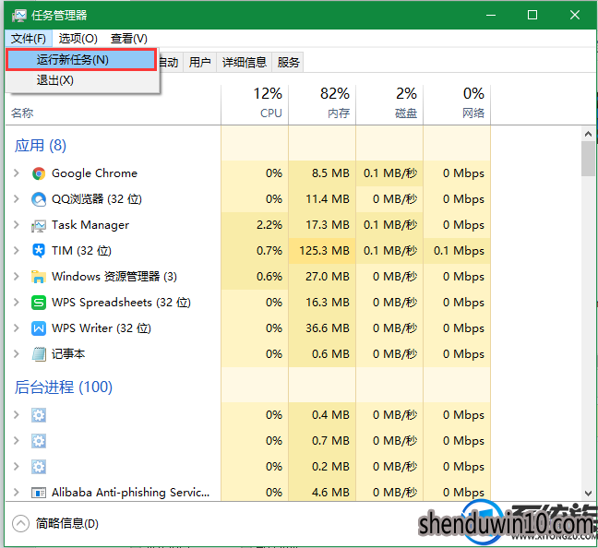Click the scrollbar up arrow
The image size is (598, 548).
click(x=588, y=134)
